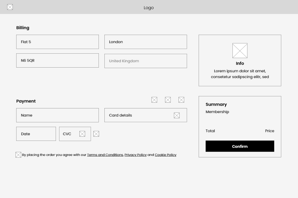
Task: Open the Privacy Policy link
Action: (x=135, y=155)
